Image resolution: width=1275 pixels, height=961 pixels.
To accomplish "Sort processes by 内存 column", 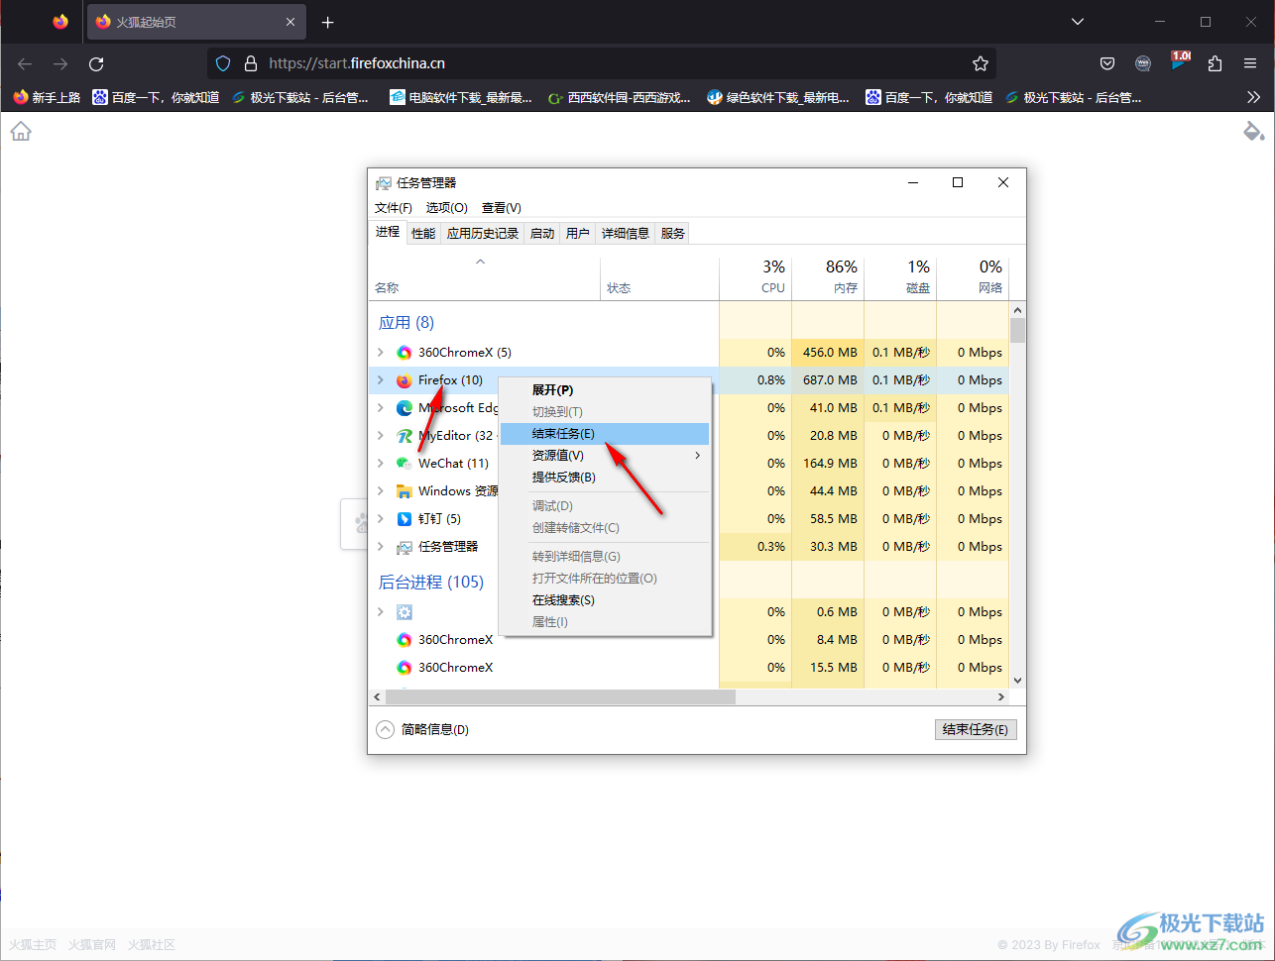I will [828, 277].
